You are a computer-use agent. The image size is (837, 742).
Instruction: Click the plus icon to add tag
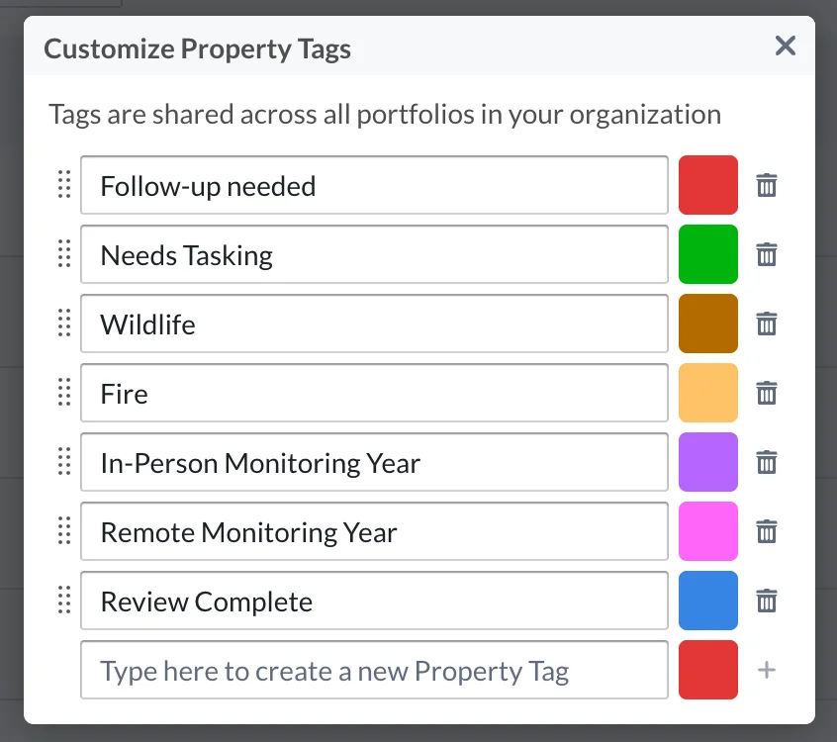click(767, 670)
